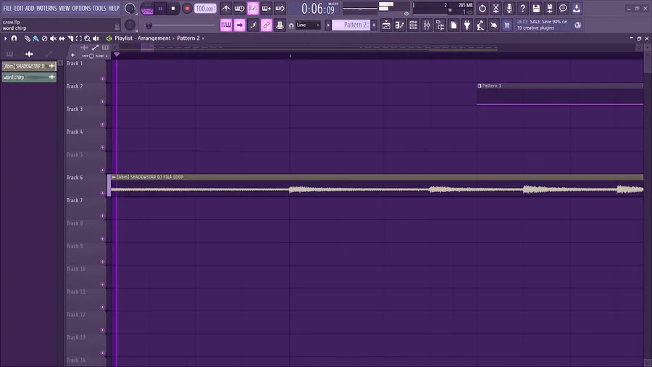Open the PATTERNS menu
This screenshot has height=367, width=652.
(x=46, y=8)
